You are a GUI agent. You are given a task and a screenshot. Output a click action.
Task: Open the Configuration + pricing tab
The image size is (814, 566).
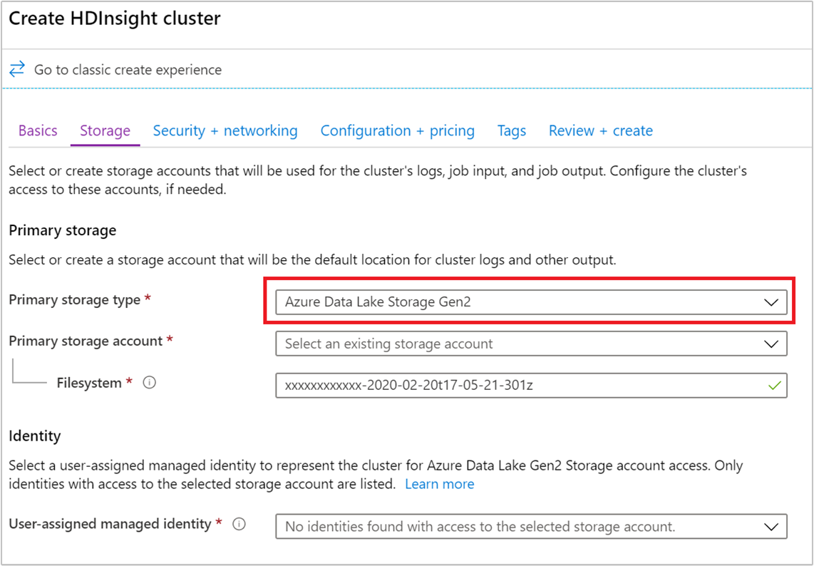coord(397,130)
